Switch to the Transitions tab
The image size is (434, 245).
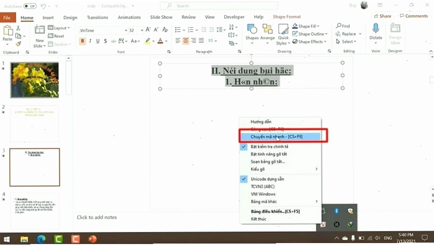(97, 17)
